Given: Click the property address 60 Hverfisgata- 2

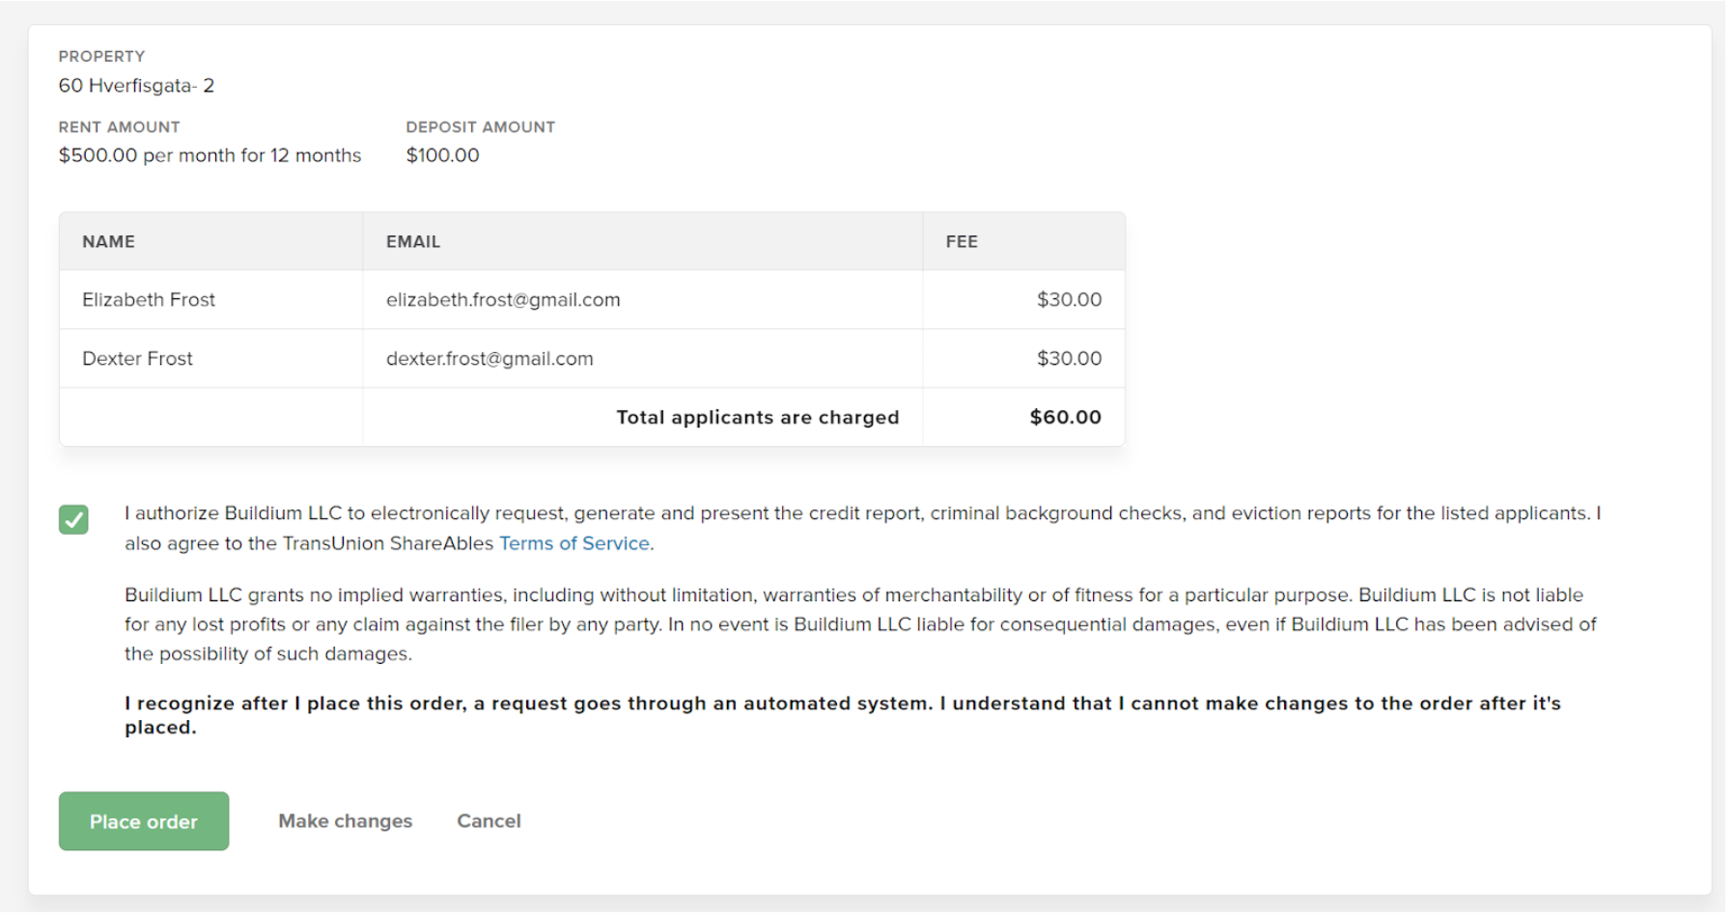Looking at the screenshot, I should 136,86.
